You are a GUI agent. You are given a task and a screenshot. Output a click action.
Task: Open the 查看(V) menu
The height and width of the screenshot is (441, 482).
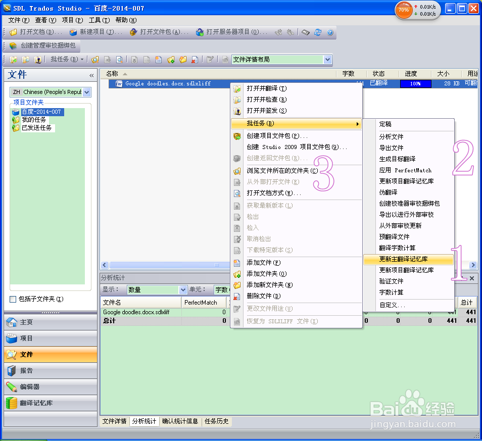coord(45,20)
